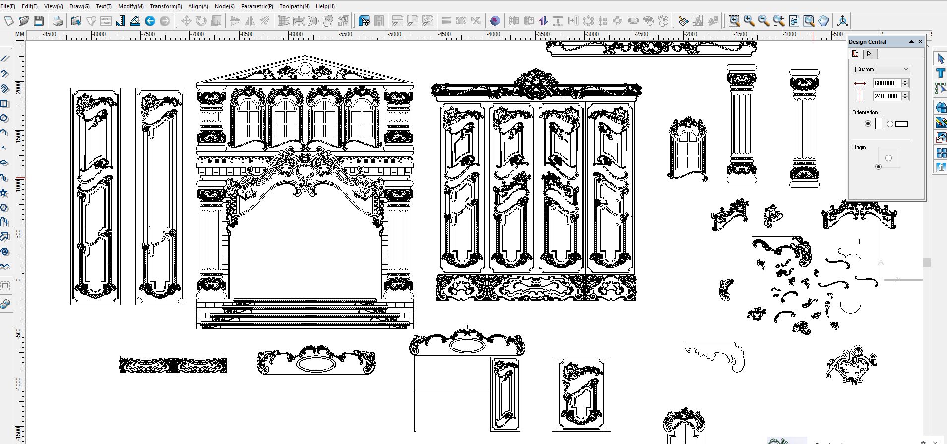
Task: Create a new document
Action: click(9, 21)
